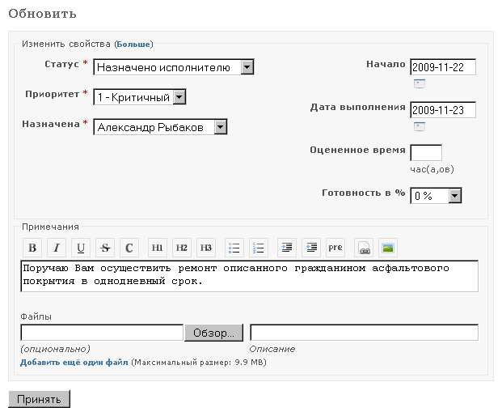Click inside the Примечания notes textarea
The image size is (502, 416).
click(x=250, y=276)
